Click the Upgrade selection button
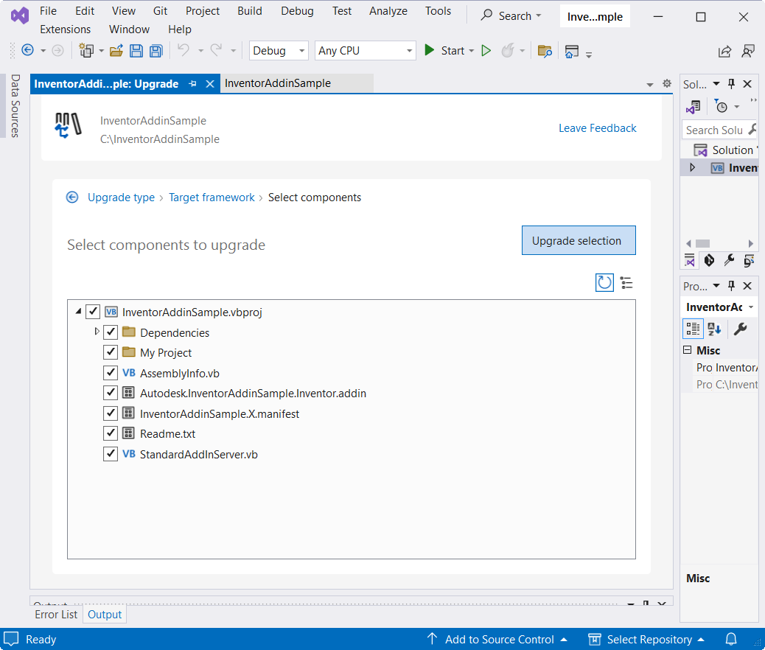 [579, 240]
